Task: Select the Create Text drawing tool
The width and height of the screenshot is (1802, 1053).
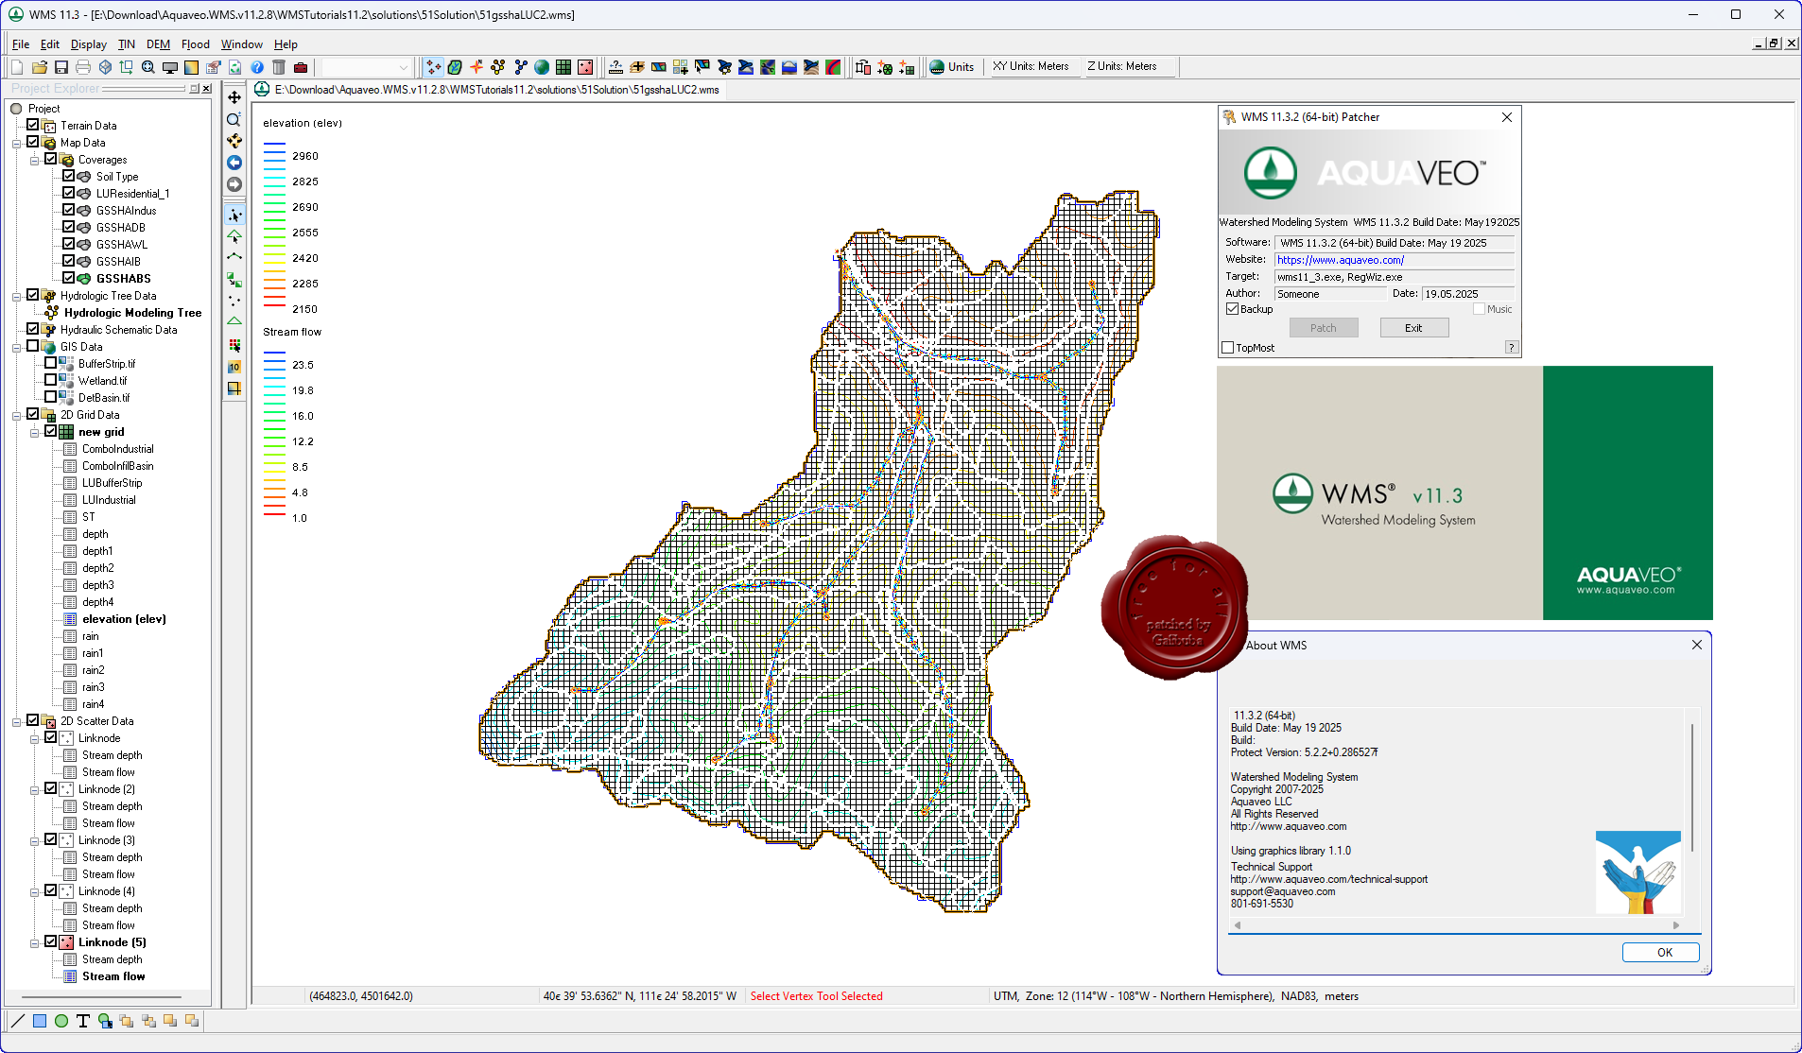Action: pyautogui.click(x=83, y=1021)
